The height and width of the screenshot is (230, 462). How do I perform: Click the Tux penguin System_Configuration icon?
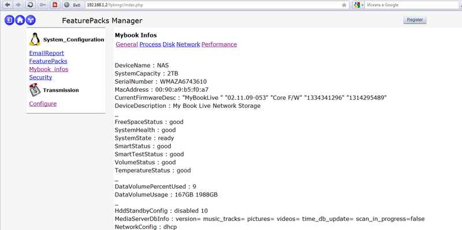click(35, 39)
